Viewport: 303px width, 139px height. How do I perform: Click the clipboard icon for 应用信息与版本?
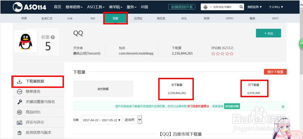[19, 133]
